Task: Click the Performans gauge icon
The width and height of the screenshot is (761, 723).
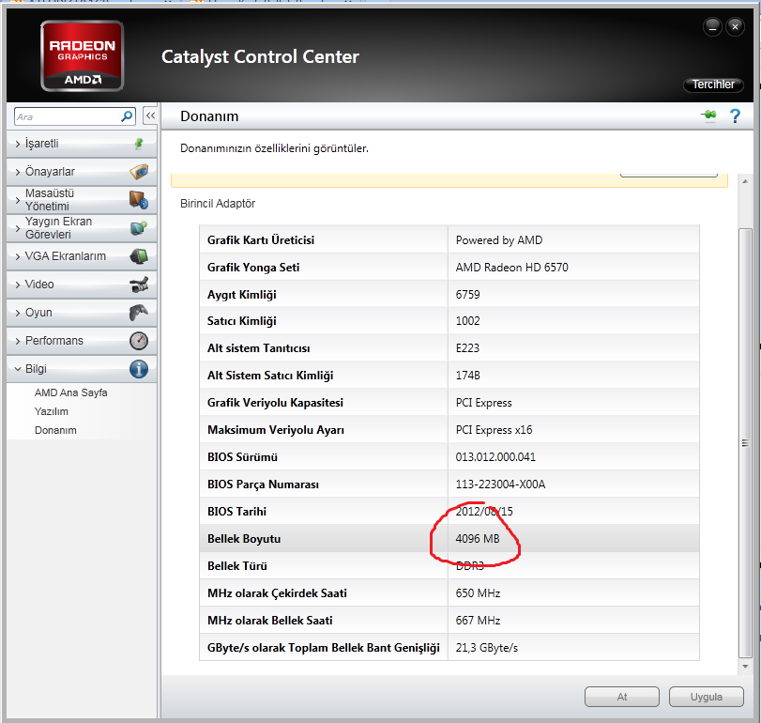Action: pos(139,341)
